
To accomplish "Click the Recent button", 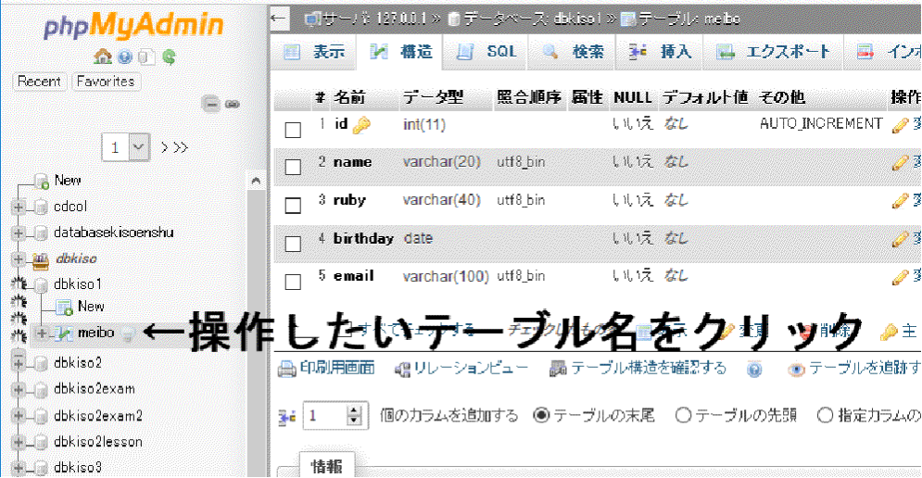I will click(40, 82).
